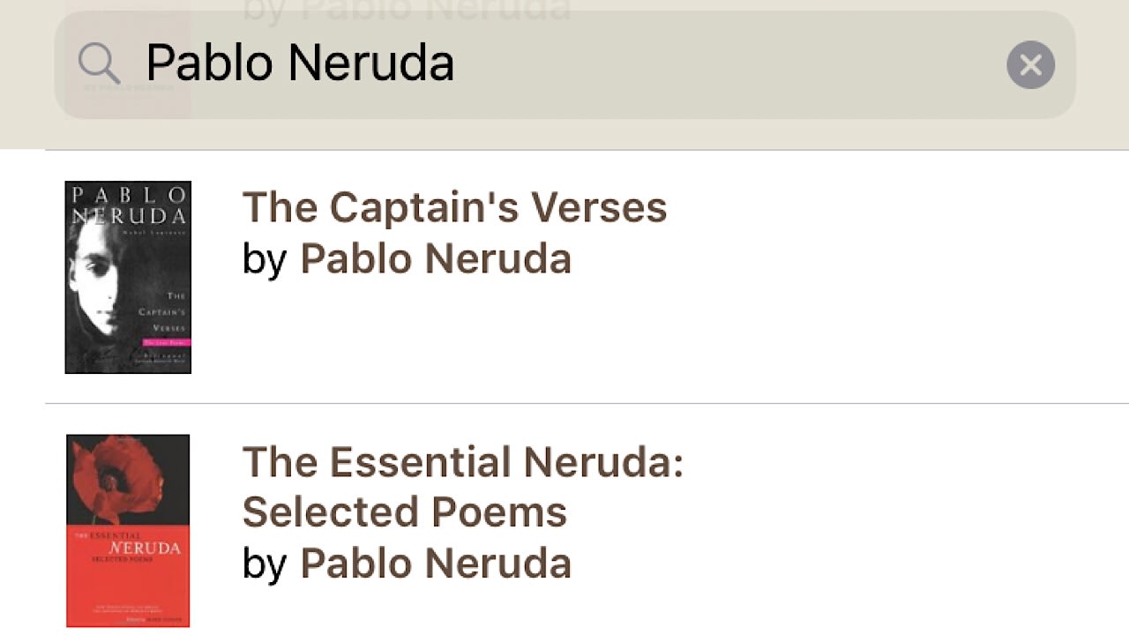Open The Essential Neruda cover image
This screenshot has height=635, width=1129.
pos(127,529)
